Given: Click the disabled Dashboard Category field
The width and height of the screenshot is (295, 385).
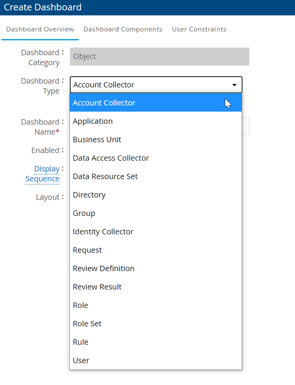Looking at the screenshot, I should coord(159,57).
